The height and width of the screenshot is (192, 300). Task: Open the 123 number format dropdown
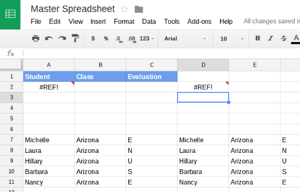146,39
